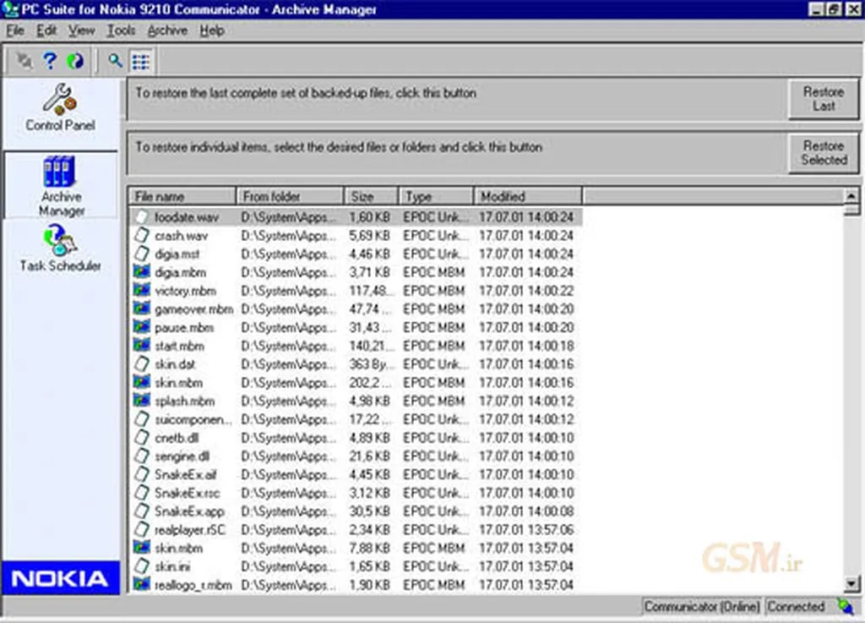Screen dimensions: 865x623
Task: Select the SnakeEx.app file in list
Action: 189,511
